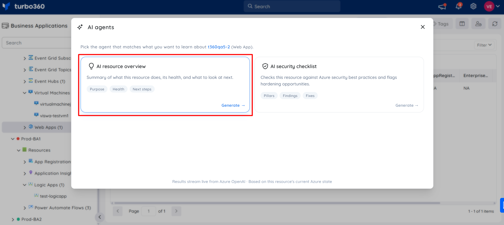Open the user access management icon
Screen dimensions: 504x225
click(478, 24)
